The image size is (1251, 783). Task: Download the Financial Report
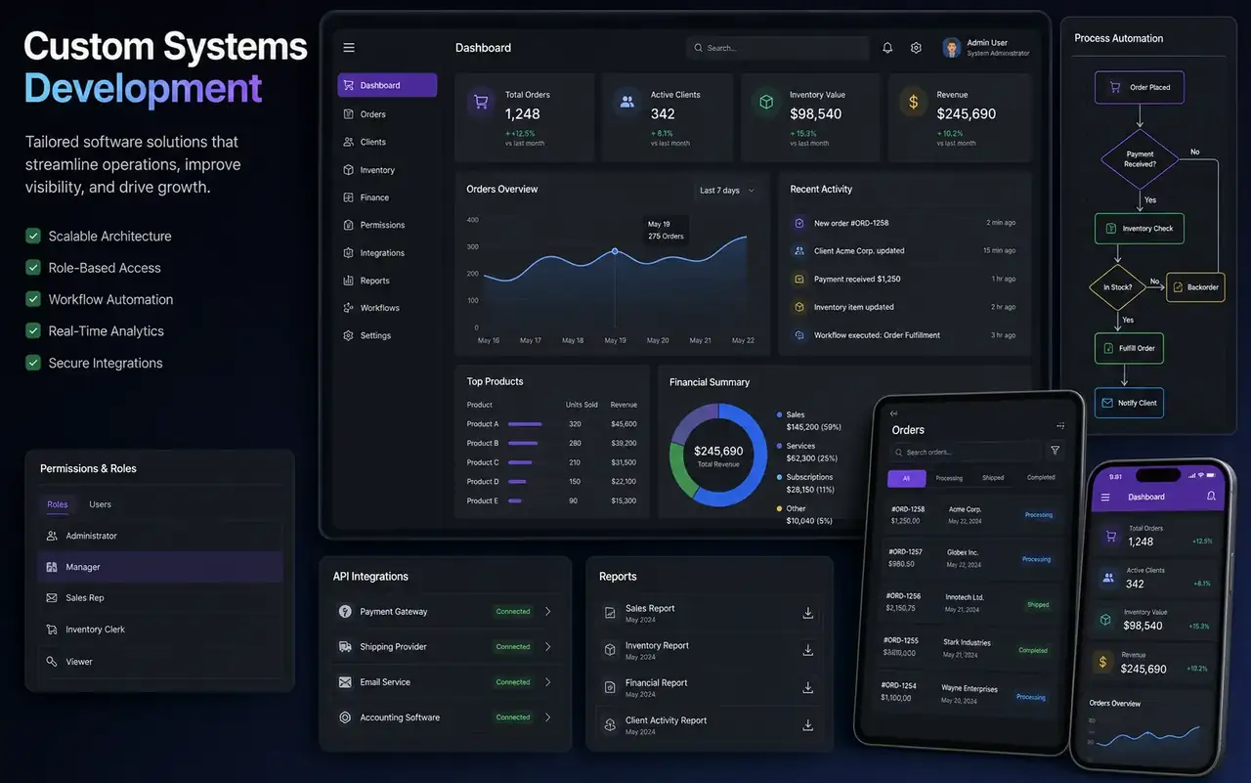click(808, 687)
